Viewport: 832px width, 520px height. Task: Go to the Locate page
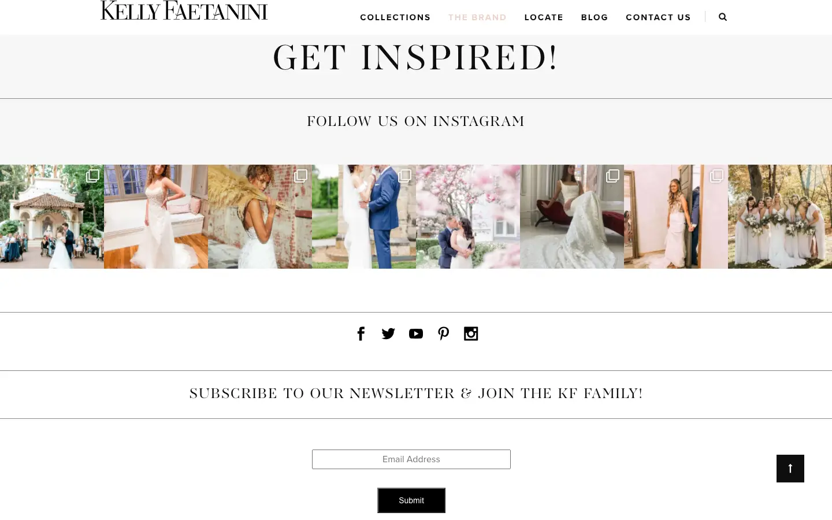[544, 17]
